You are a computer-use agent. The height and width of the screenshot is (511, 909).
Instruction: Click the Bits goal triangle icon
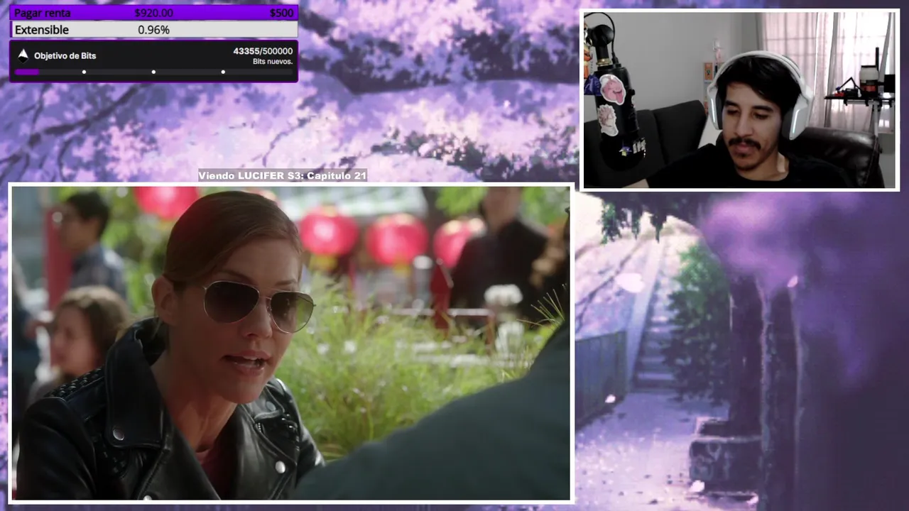pos(23,55)
